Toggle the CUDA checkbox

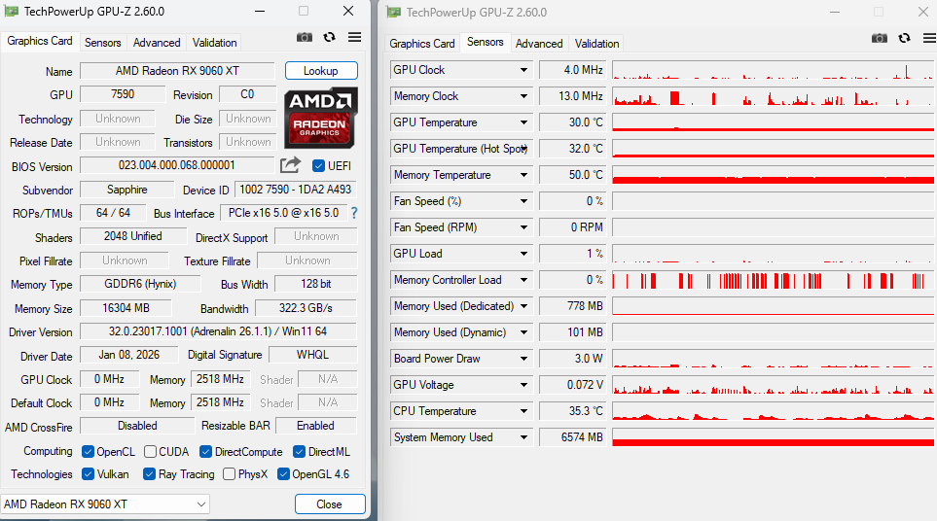[150, 452]
